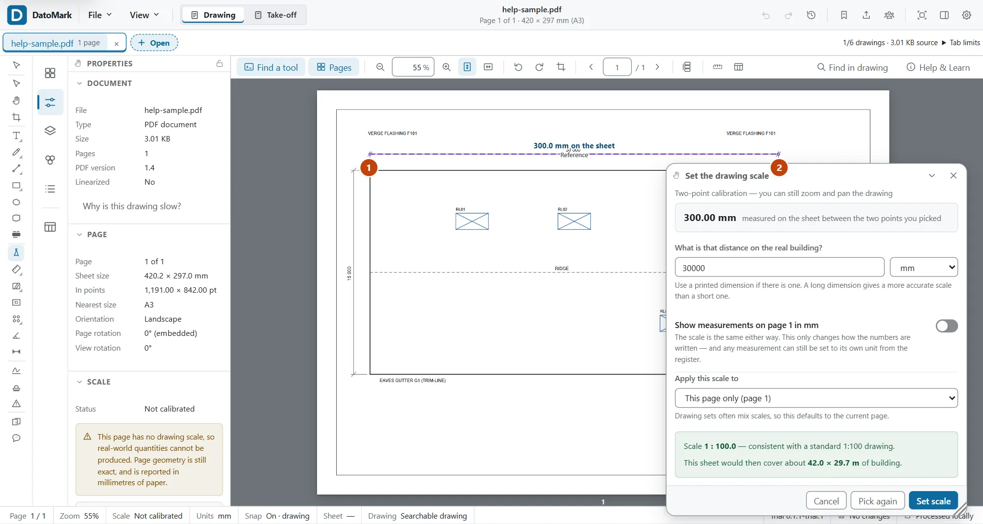Click the Open file button
This screenshot has height=524, width=983.
tap(154, 43)
